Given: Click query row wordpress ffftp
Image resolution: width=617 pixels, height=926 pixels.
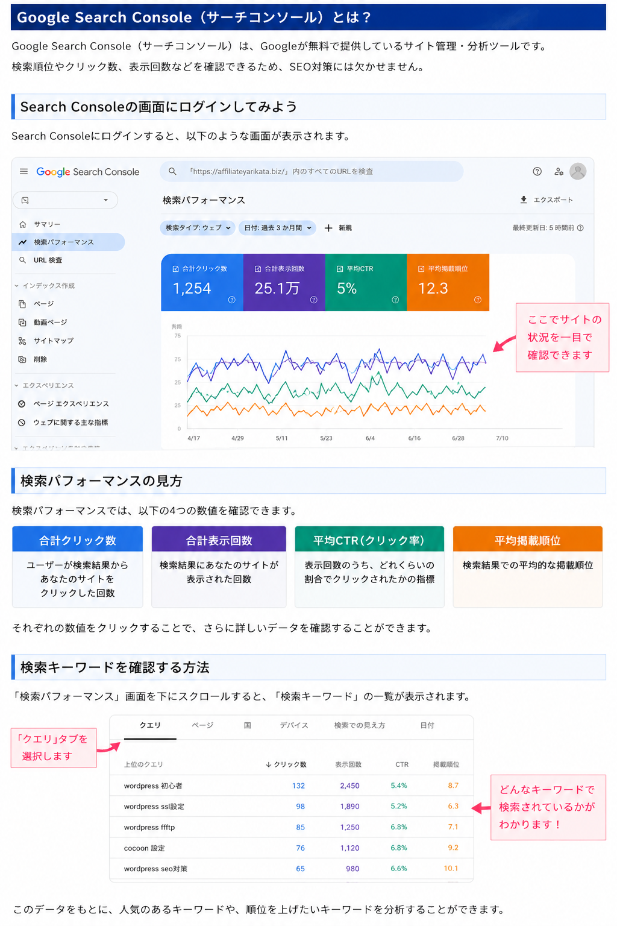Looking at the screenshot, I should click(x=292, y=827).
